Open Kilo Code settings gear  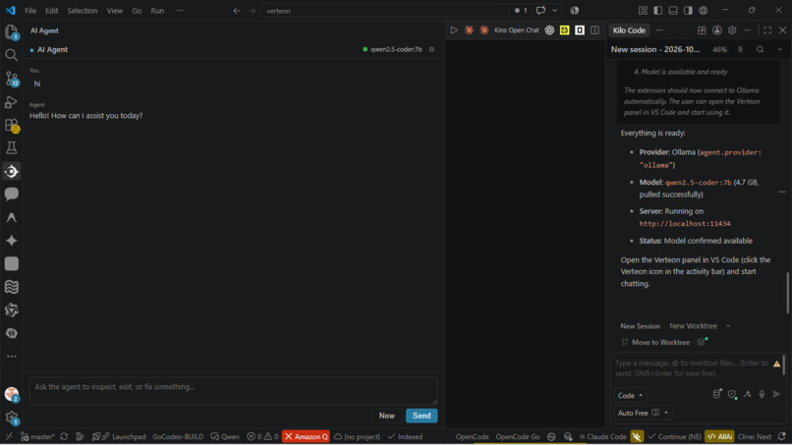(732, 30)
